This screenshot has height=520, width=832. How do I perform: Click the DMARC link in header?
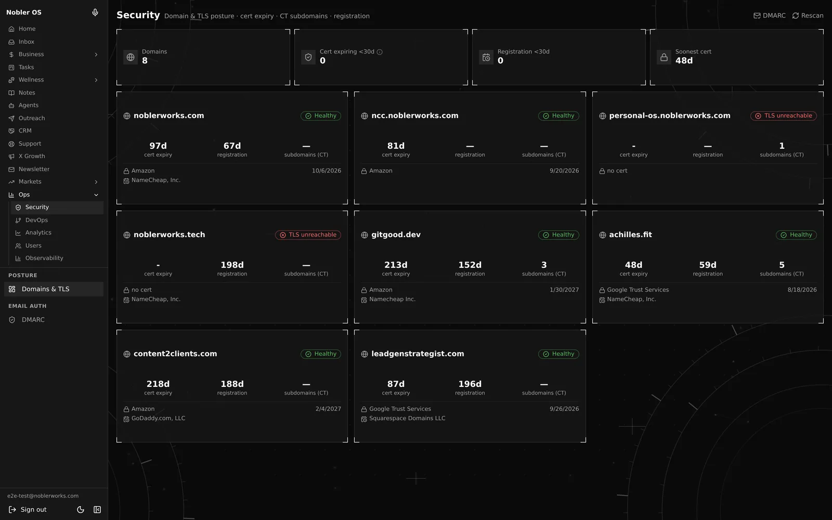coord(770,16)
